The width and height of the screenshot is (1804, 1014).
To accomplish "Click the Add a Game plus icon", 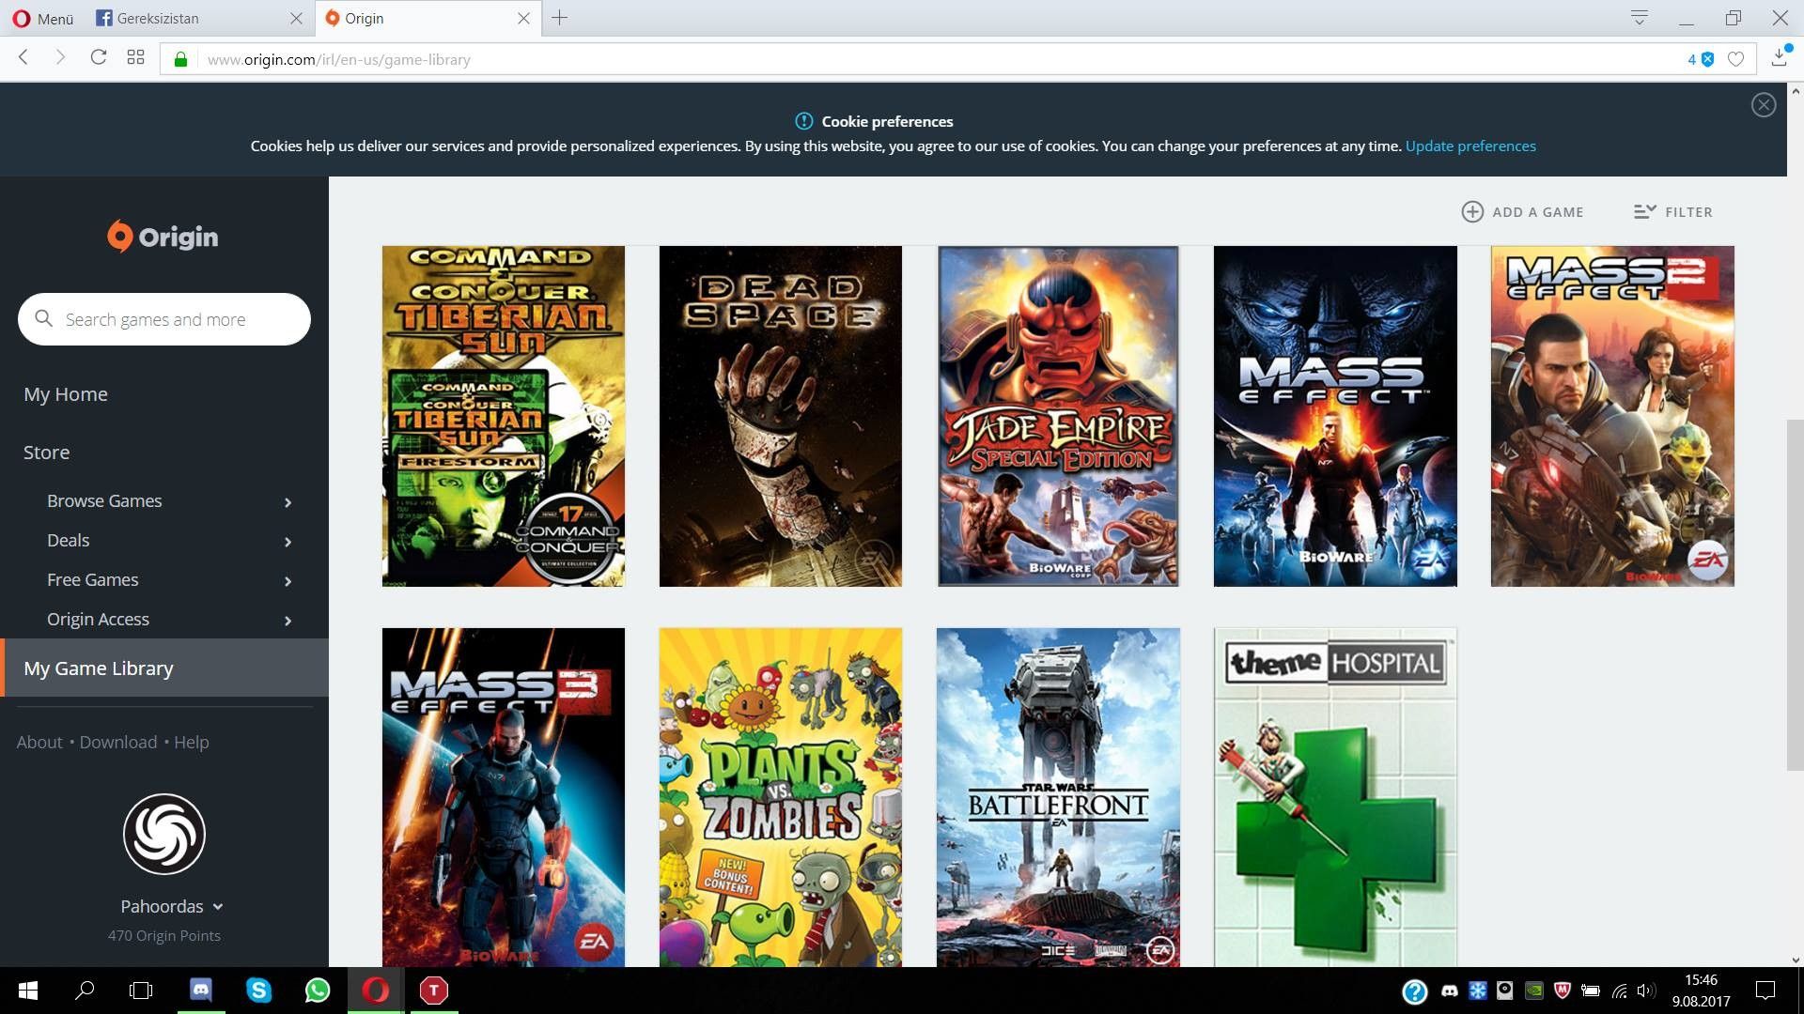I will click(x=1472, y=212).
